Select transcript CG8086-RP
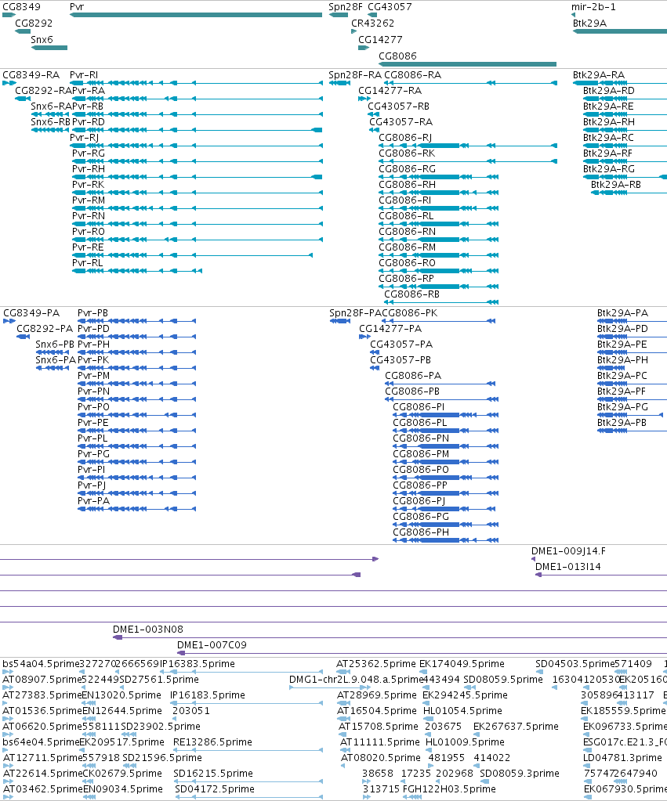This screenshot has width=667, height=801. (407, 279)
